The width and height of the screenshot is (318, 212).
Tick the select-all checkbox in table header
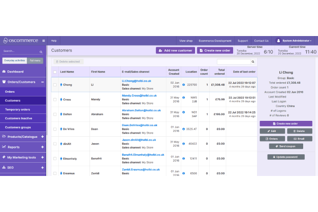pos(55,72)
